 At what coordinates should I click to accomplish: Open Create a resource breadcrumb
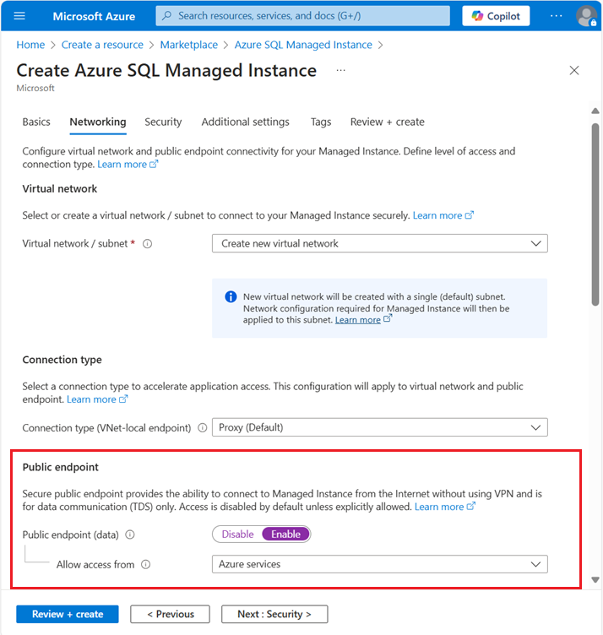pyautogui.click(x=102, y=45)
